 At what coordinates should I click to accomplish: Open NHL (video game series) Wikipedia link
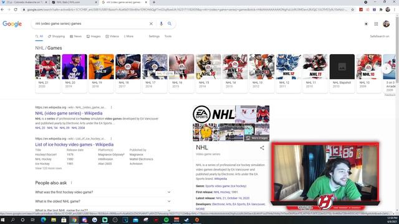click(69, 113)
